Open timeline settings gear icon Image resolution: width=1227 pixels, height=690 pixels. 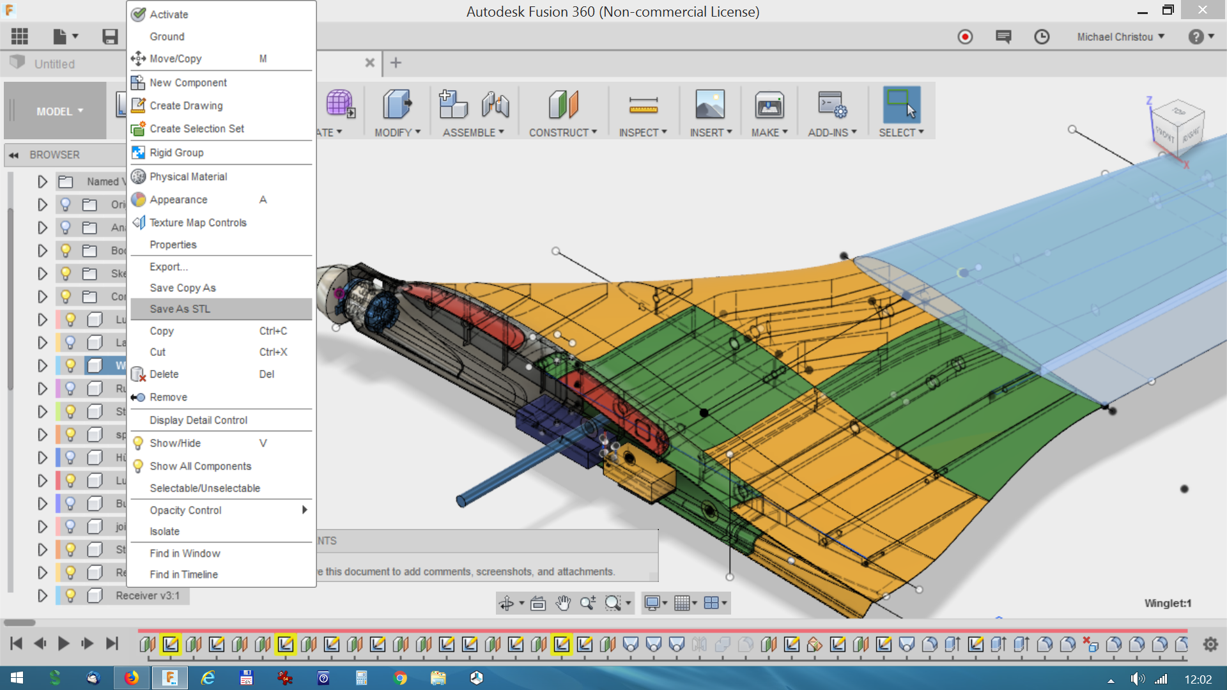tap(1210, 645)
